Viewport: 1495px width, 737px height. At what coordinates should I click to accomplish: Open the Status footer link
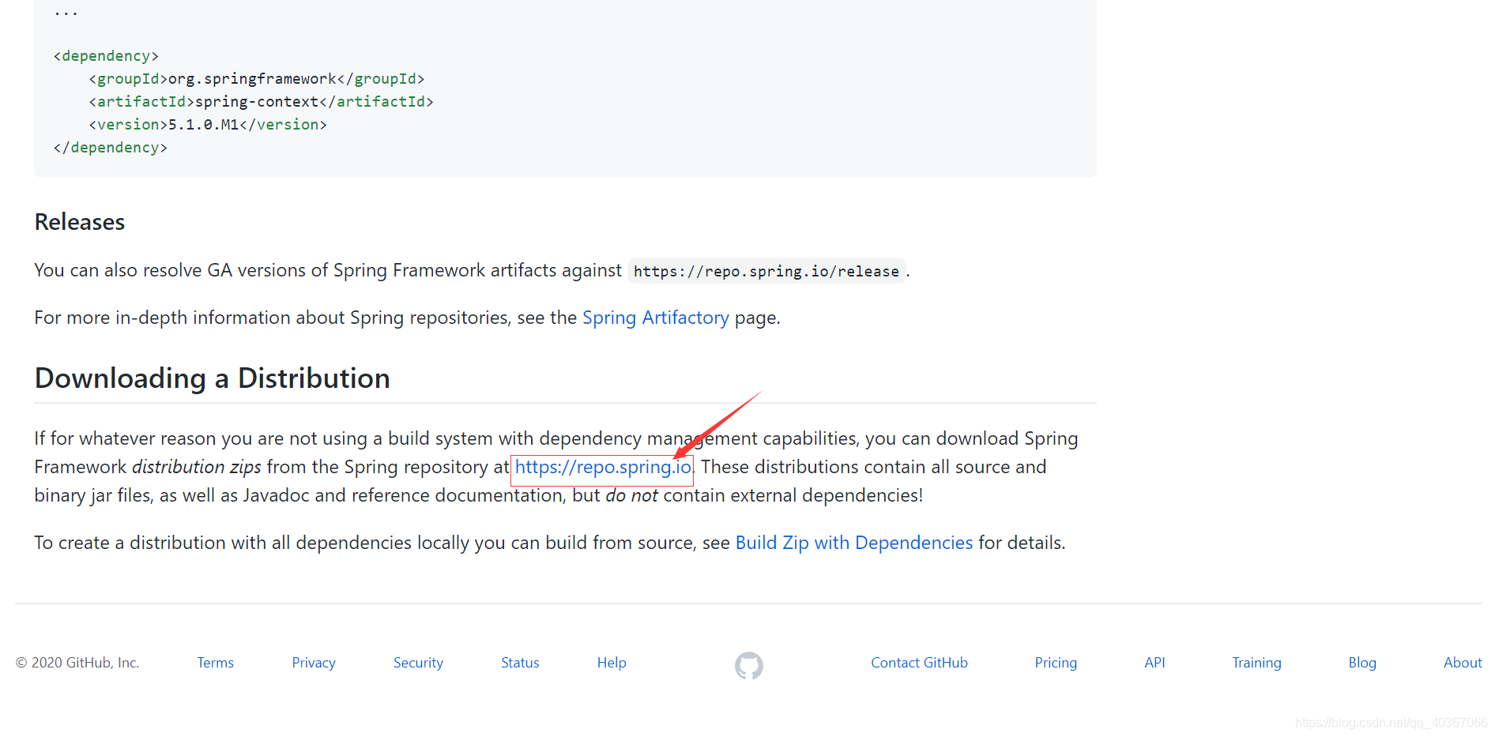(x=520, y=663)
